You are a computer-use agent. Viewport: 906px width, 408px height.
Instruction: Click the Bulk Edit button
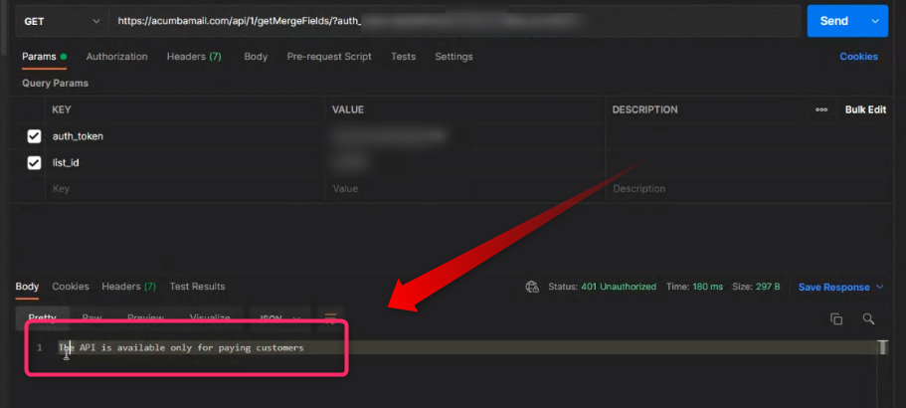[x=865, y=109]
